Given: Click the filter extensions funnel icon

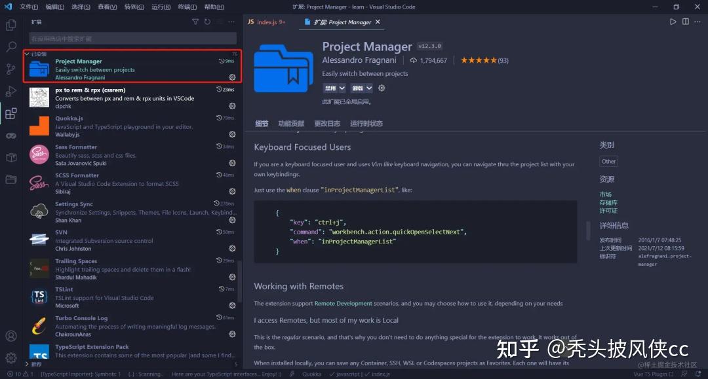Looking at the screenshot, I should [x=195, y=22].
